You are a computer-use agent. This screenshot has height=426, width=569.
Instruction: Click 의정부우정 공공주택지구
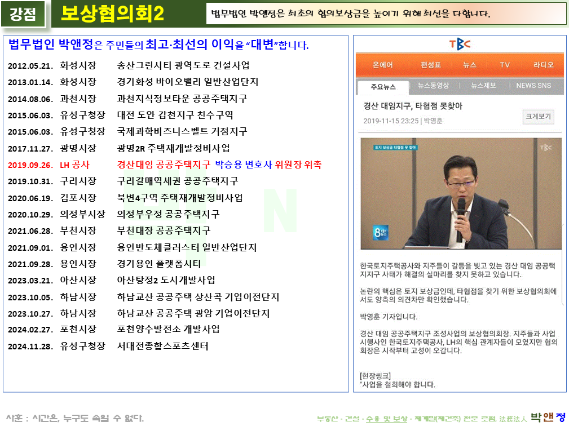(x=169, y=214)
